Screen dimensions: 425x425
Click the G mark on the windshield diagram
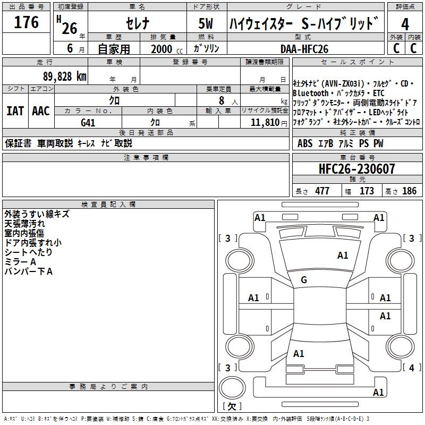click(304, 280)
